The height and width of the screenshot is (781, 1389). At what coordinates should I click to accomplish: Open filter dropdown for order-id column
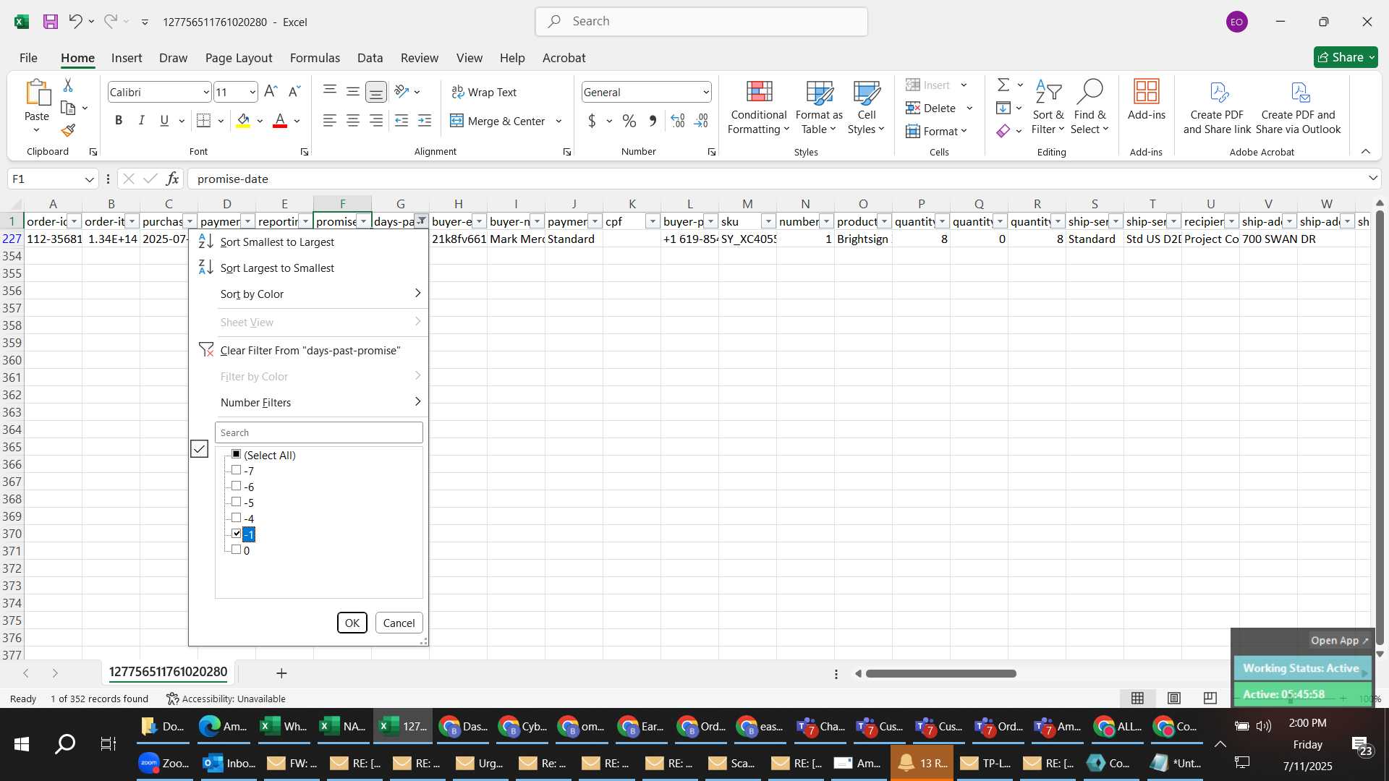tap(74, 222)
